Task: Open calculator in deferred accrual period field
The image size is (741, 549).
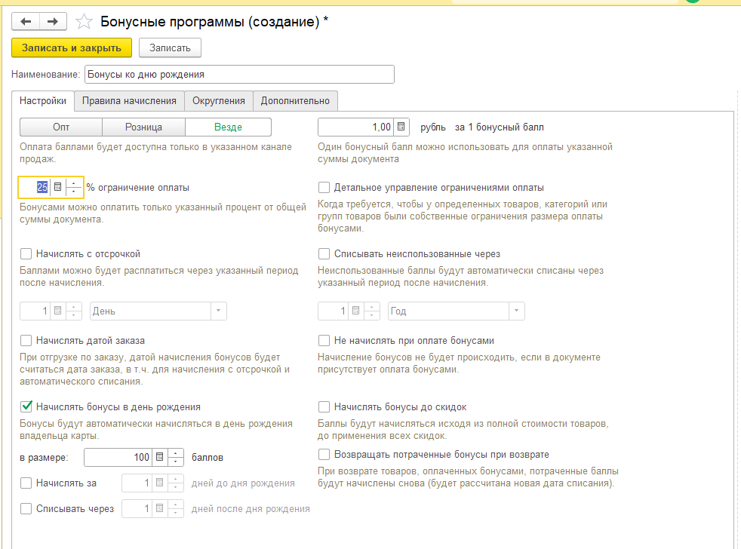Action: pos(57,311)
